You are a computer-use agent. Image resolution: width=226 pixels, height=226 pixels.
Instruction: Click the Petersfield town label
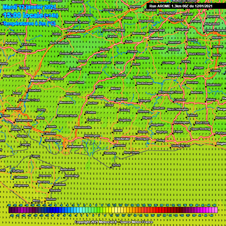(x=97, y=96)
